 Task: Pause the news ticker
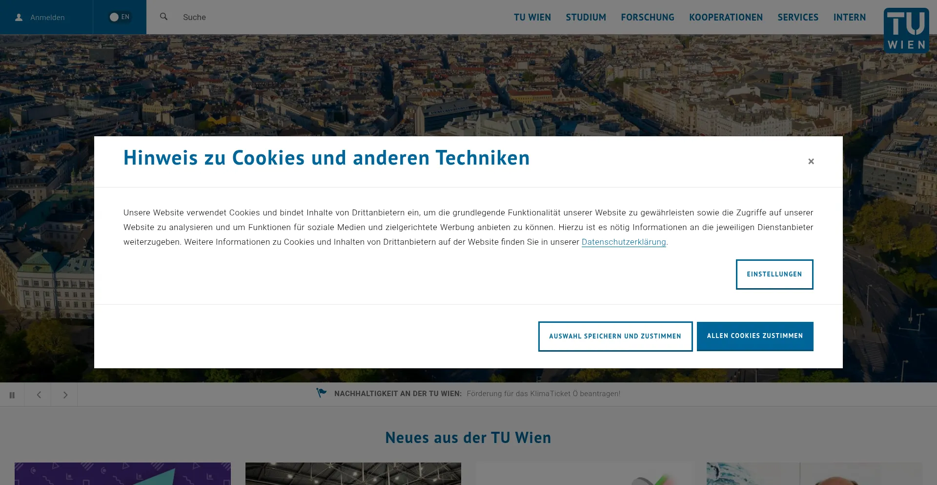(12, 395)
